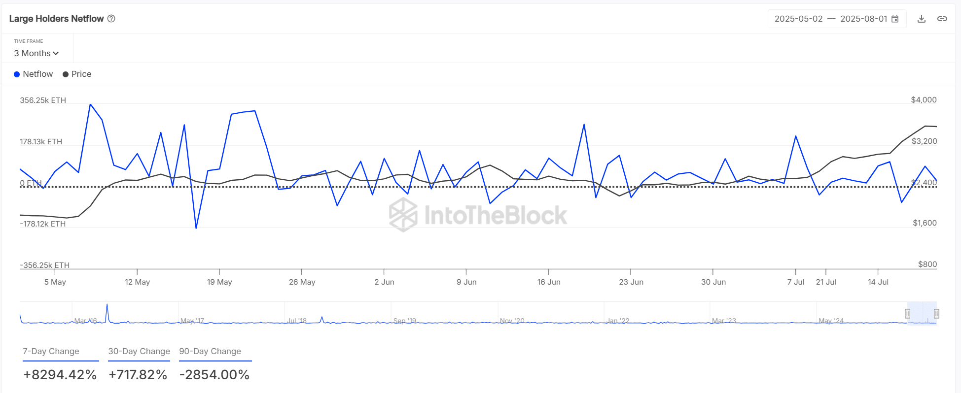Click the help question mark beside Large Holders Netflow
This screenshot has height=393, width=961.
point(111,19)
